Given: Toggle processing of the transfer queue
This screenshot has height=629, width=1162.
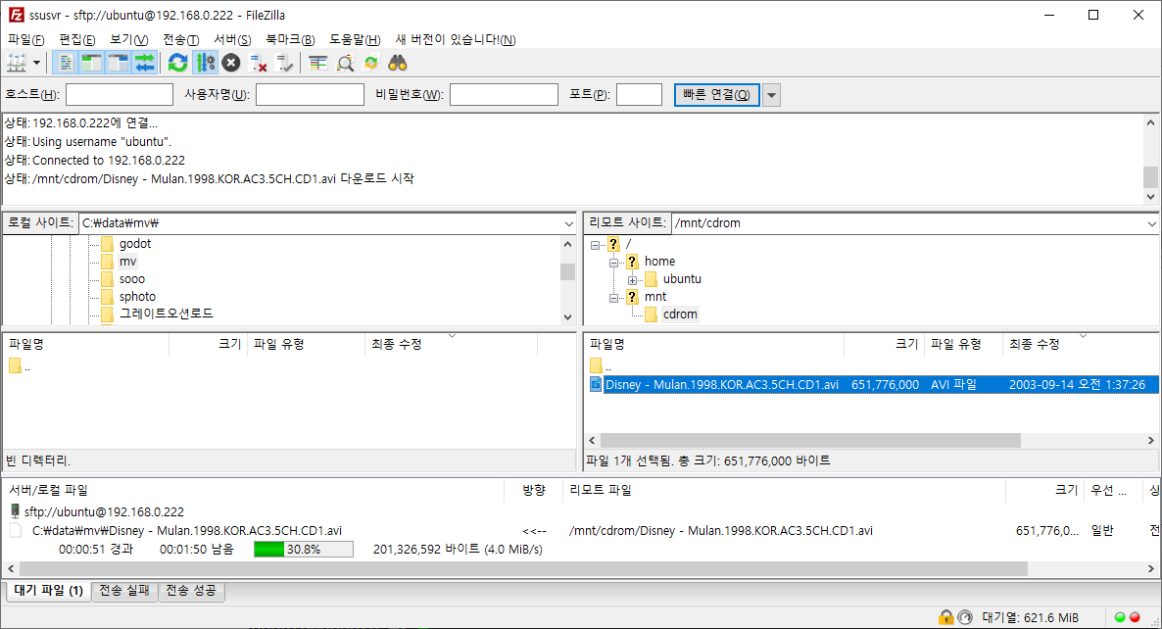Looking at the screenshot, I should 205,63.
